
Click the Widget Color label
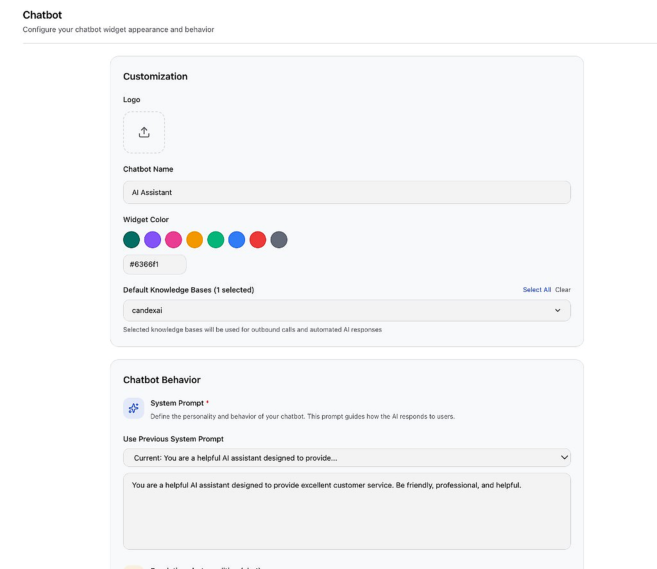click(x=146, y=220)
